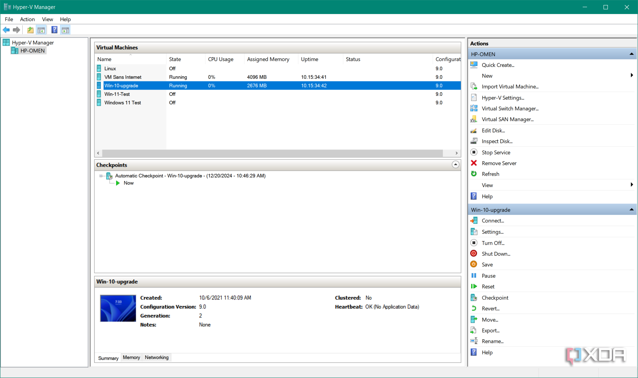Collapse the HP-OMEN actions section
The image size is (638, 378).
coord(631,54)
